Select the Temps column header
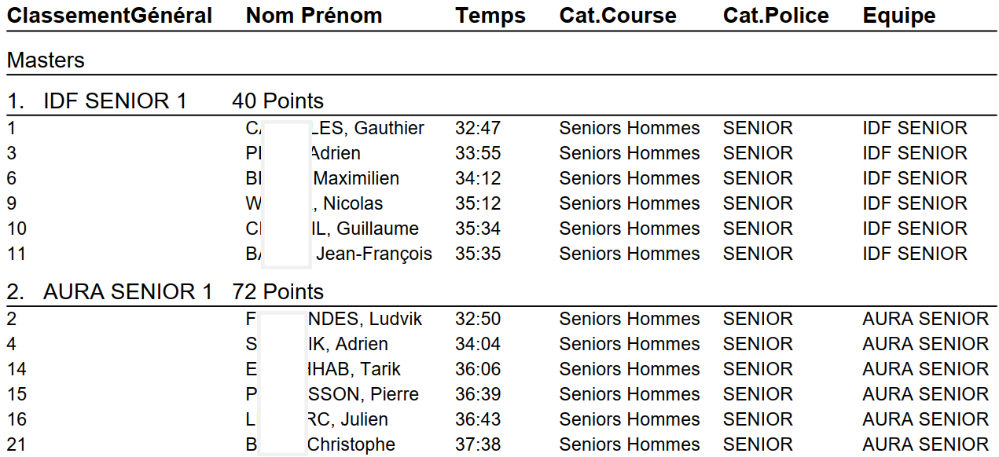The image size is (999, 457). [x=490, y=16]
